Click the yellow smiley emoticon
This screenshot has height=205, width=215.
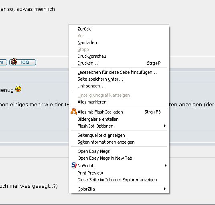pyautogui.click(x=18, y=89)
